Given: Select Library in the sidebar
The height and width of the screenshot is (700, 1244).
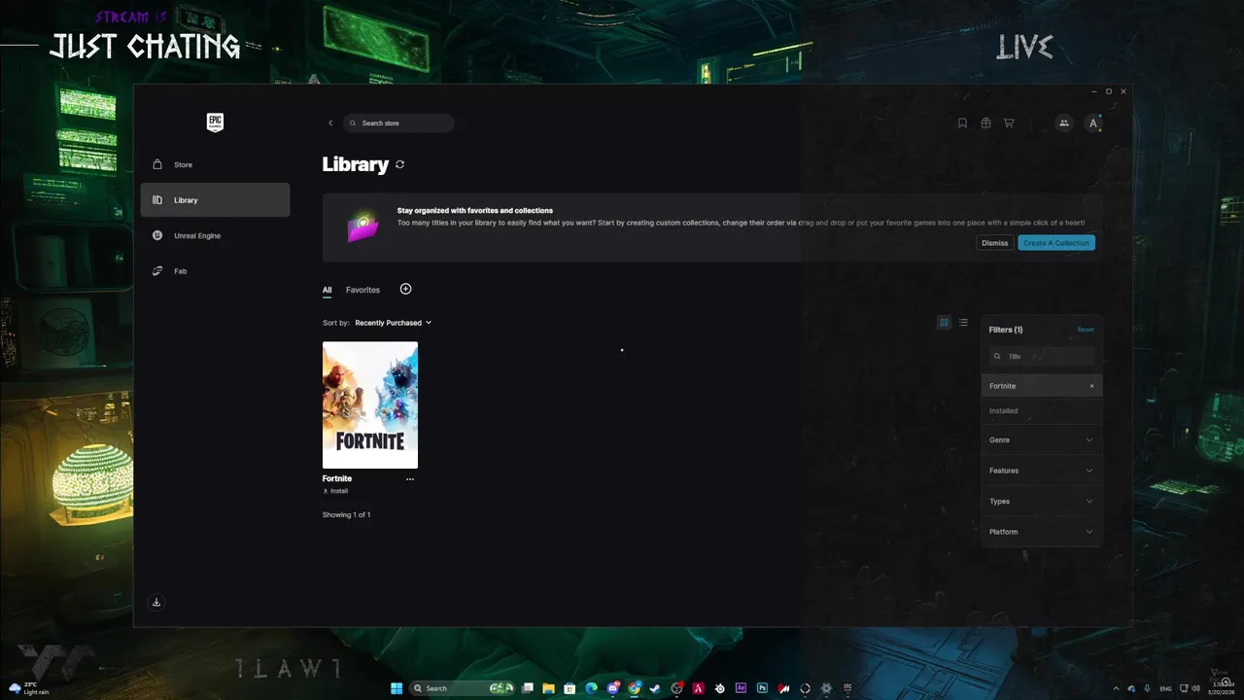Looking at the screenshot, I should click(x=215, y=200).
